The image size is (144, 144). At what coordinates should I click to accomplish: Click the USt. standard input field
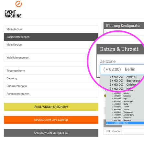coord(124,131)
